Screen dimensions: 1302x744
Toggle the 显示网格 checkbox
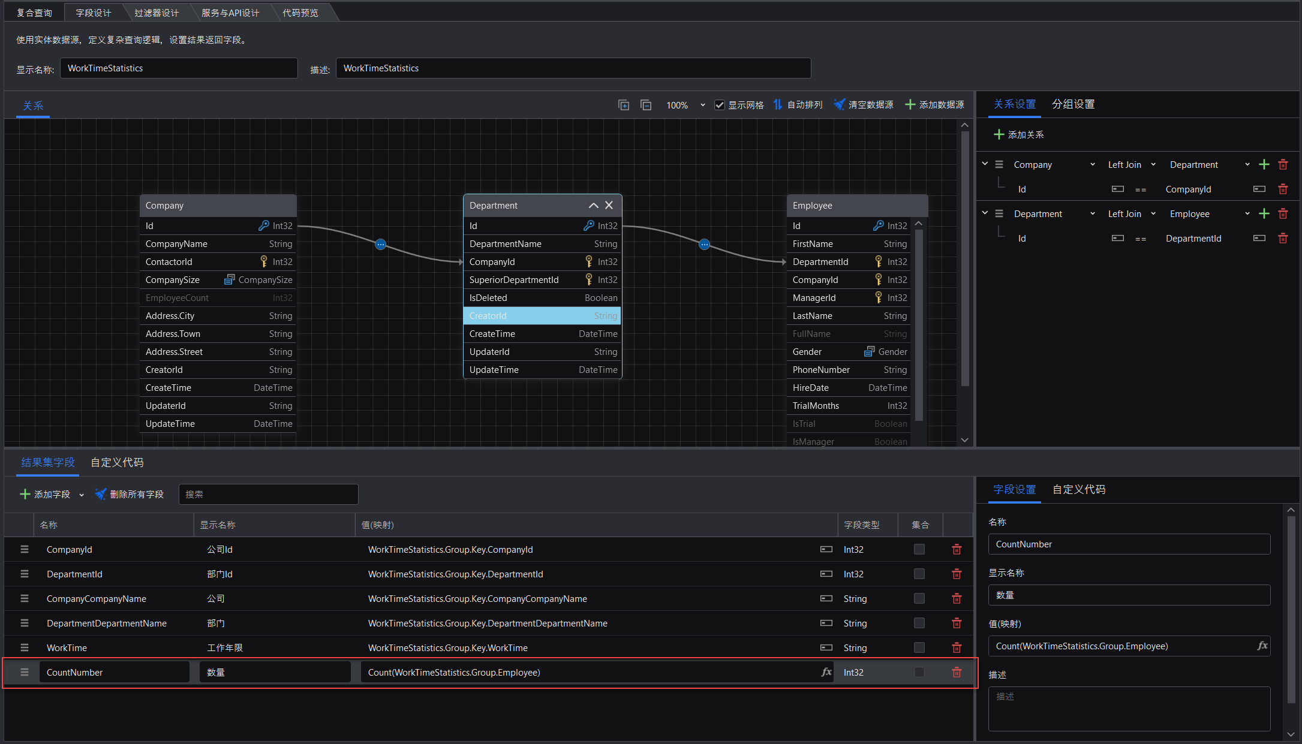click(720, 105)
